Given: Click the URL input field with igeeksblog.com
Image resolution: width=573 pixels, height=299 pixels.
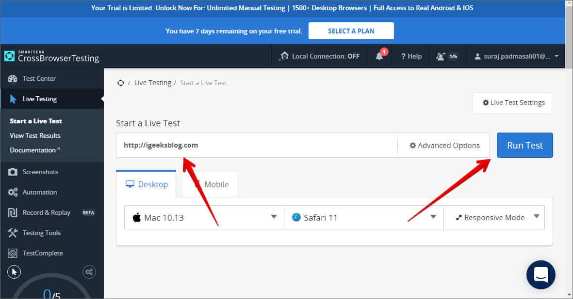Looking at the screenshot, I should pyautogui.click(x=257, y=145).
